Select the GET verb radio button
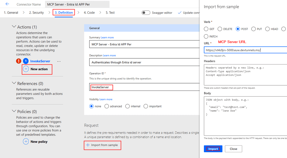This screenshot has width=287, height=158. [x=206, y=29]
